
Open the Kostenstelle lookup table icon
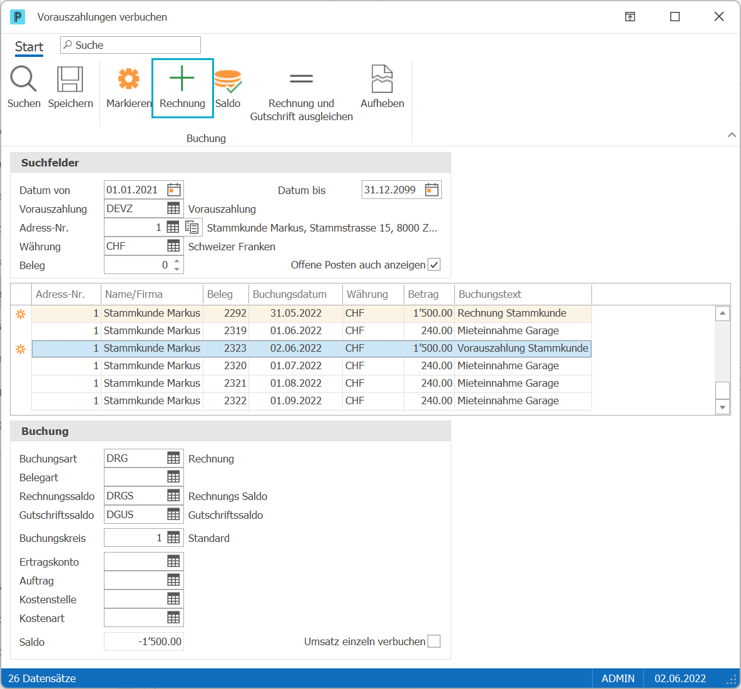point(173,599)
